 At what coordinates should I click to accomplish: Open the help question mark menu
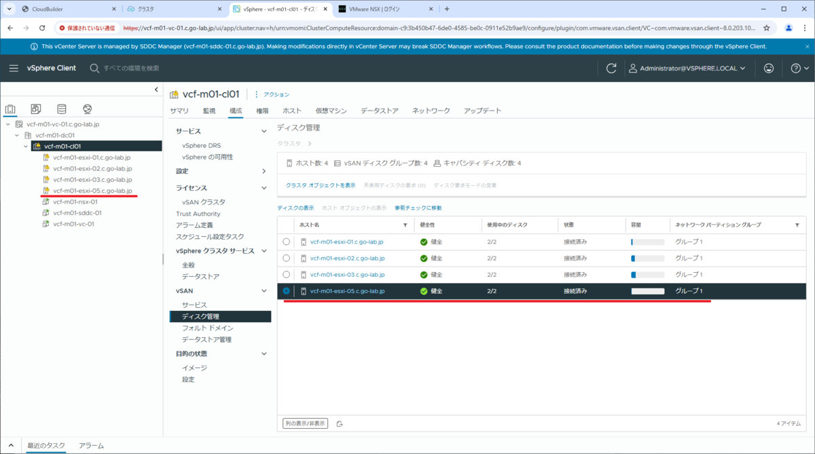[x=800, y=69]
